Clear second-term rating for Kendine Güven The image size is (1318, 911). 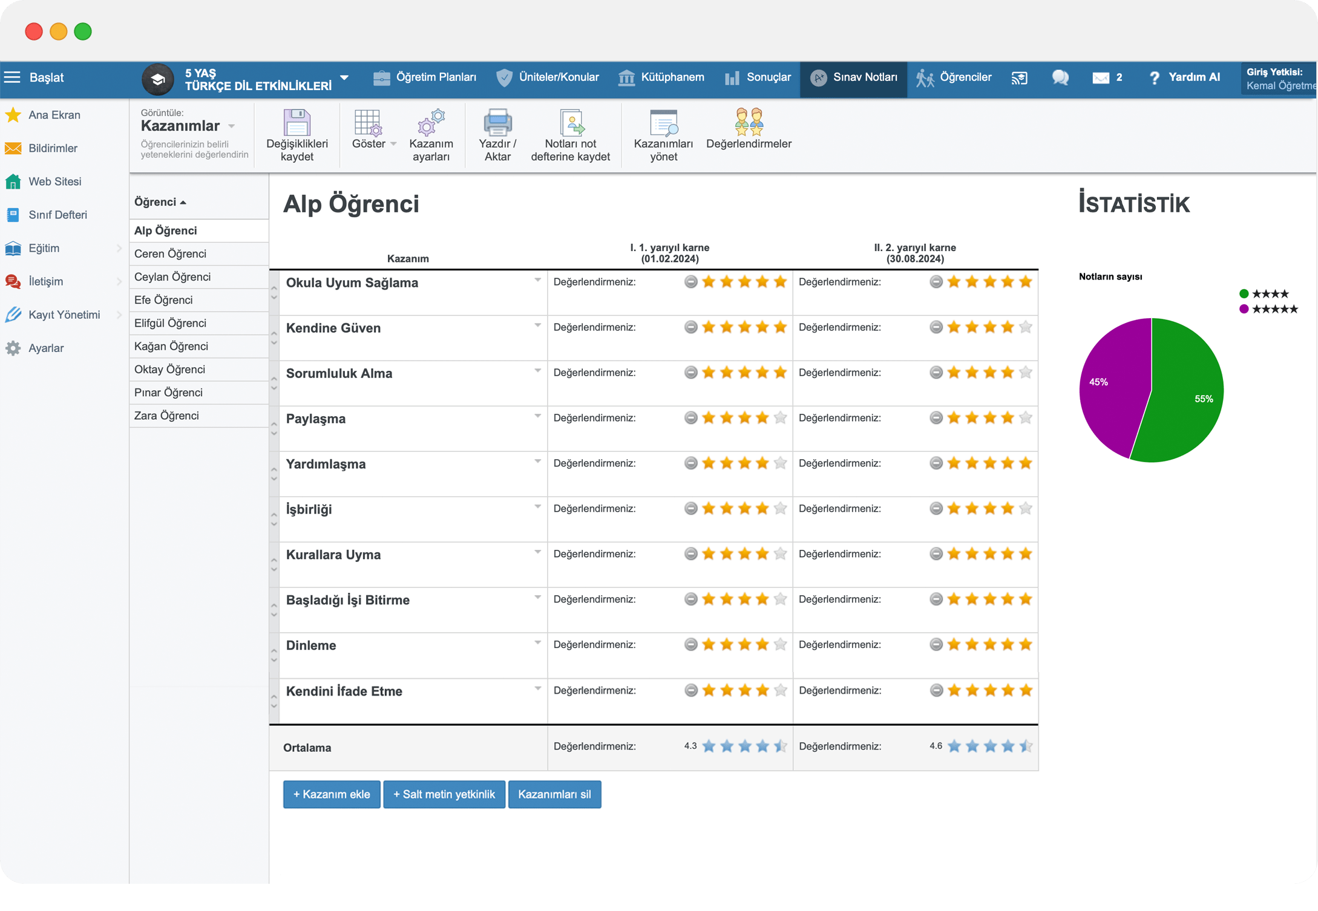pos(936,327)
